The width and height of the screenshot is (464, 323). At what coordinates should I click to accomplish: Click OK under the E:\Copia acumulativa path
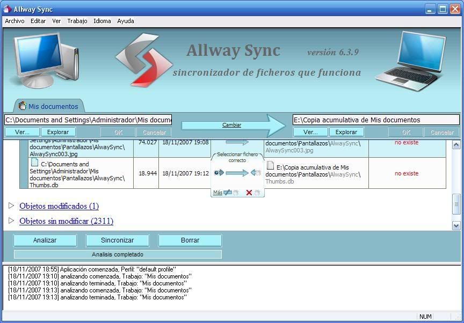[407, 133]
